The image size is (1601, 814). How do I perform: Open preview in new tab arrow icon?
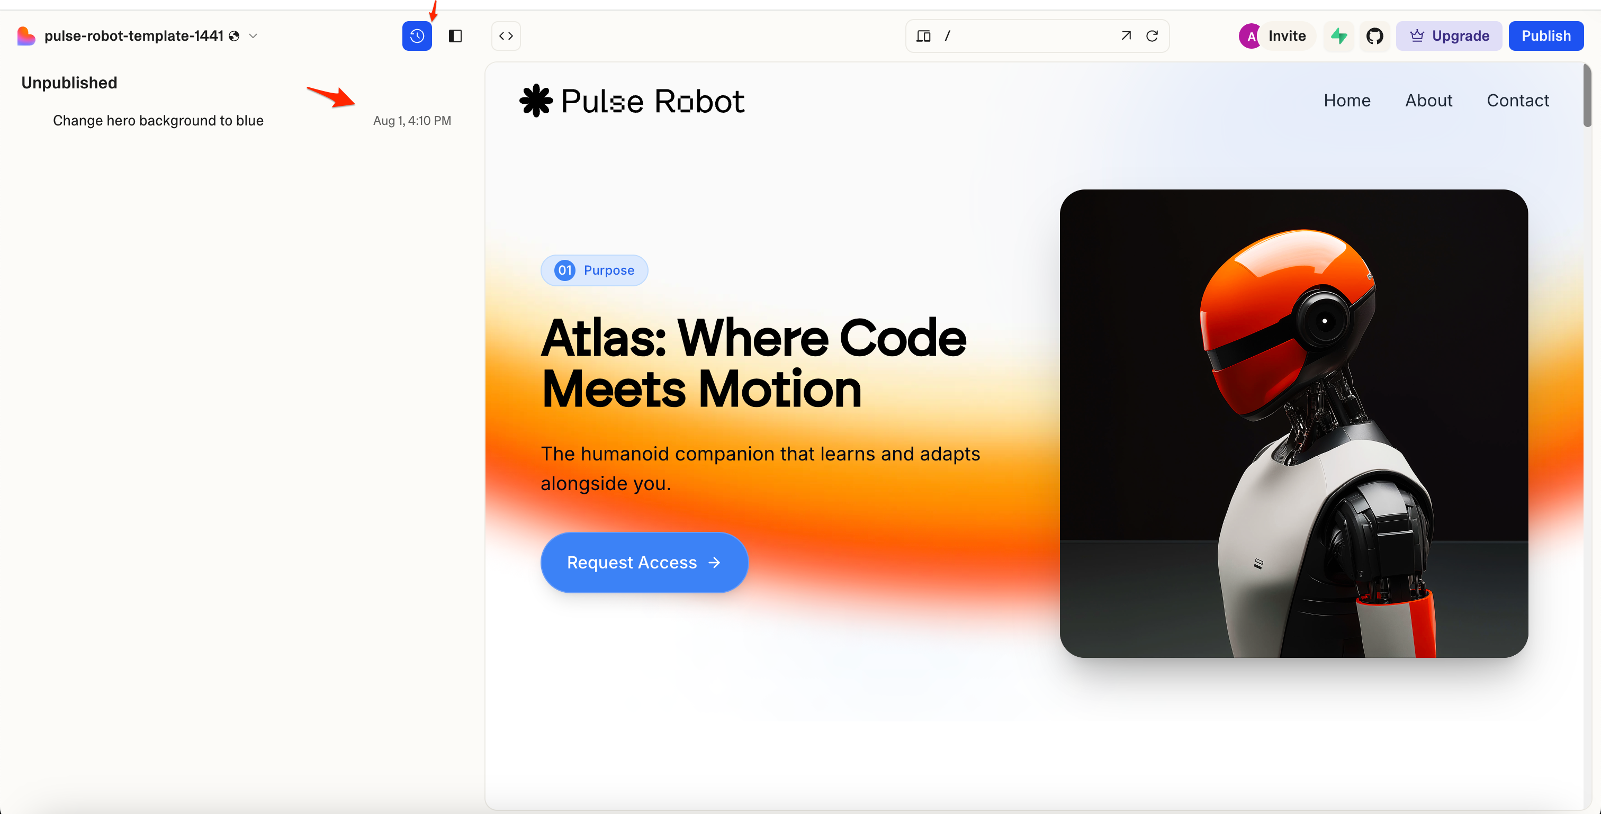(x=1126, y=36)
